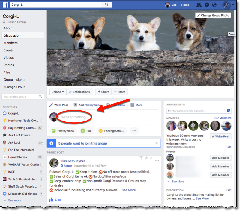Open More options under cover photo
This screenshot has height=211, width=240.
120,92
